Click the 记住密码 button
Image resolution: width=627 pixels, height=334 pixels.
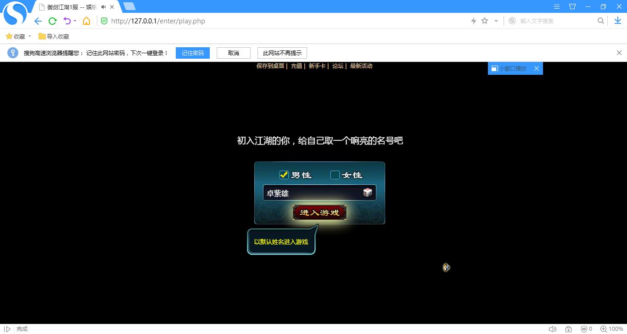(x=192, y=53)
